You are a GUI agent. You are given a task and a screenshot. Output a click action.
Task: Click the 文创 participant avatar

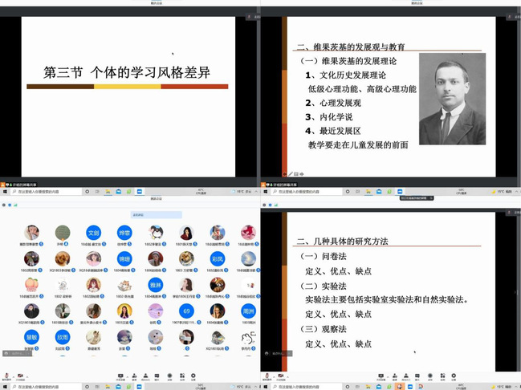[93, 232]
